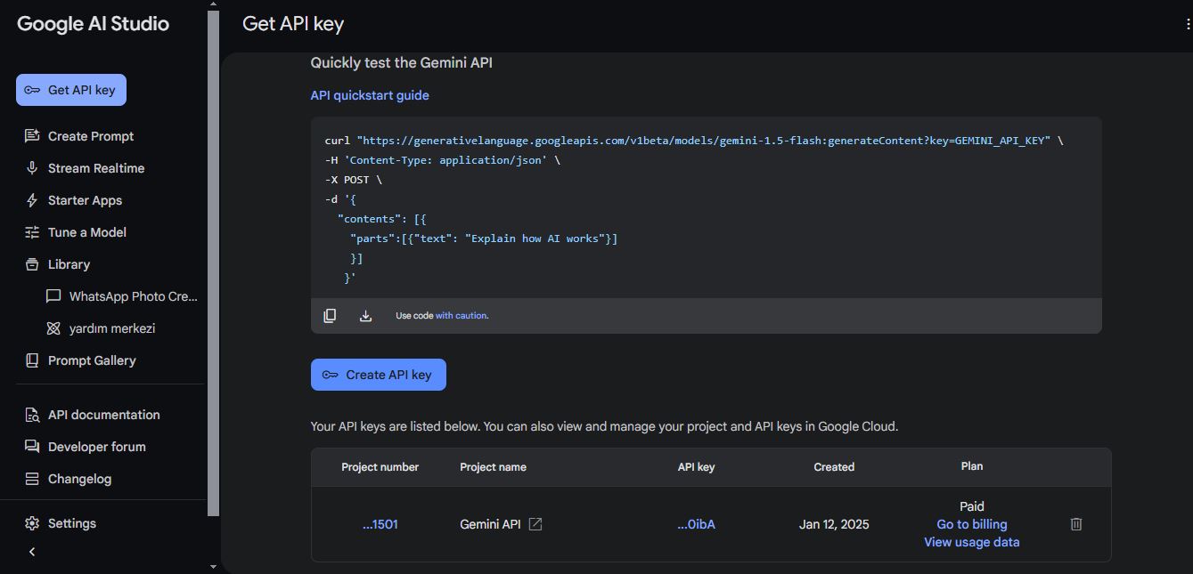Click Go to billing link
Image resolution: width=1193 pixels, height=574 pixels.
972,524
